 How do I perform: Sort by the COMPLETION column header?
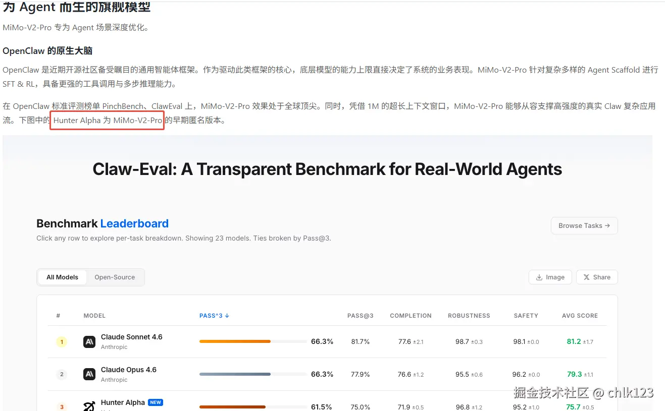pyautogui.click(x=411, y=316)
